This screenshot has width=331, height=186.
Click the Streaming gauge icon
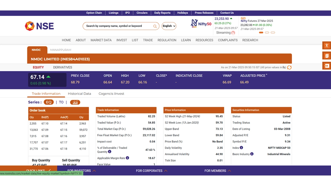233,33
